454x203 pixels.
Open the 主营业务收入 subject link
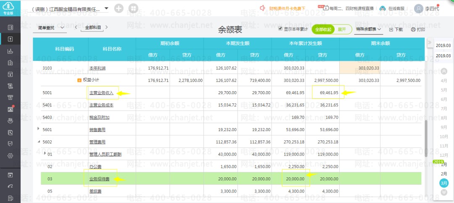click(x=101, y=93)
